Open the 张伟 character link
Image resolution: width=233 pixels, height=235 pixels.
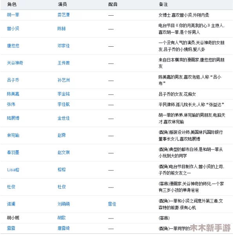[11, 104]
